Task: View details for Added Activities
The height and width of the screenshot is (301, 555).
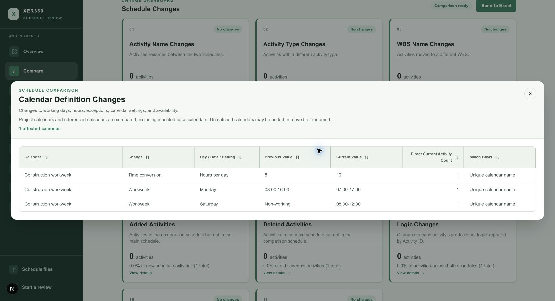Action: pyautogui.click(x=143, y=273)
